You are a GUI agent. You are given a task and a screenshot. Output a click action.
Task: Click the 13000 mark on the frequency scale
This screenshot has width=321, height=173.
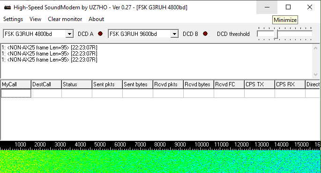(261, 145)
